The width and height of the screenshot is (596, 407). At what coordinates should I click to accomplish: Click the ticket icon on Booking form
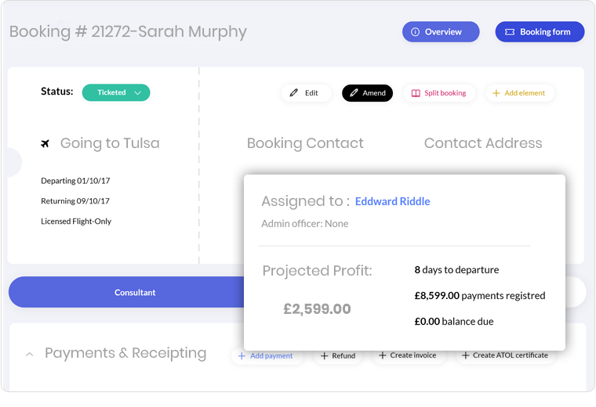point(509,32)
